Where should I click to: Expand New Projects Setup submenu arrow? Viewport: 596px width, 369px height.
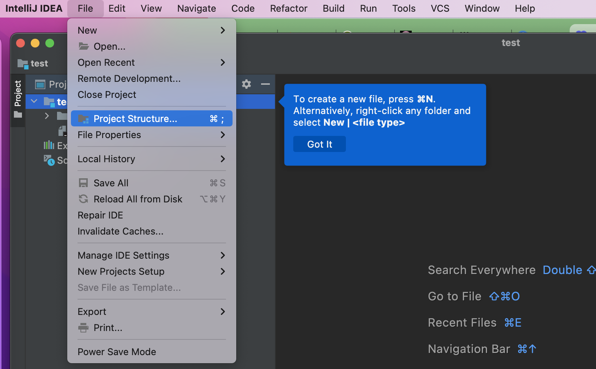point(223,271)
